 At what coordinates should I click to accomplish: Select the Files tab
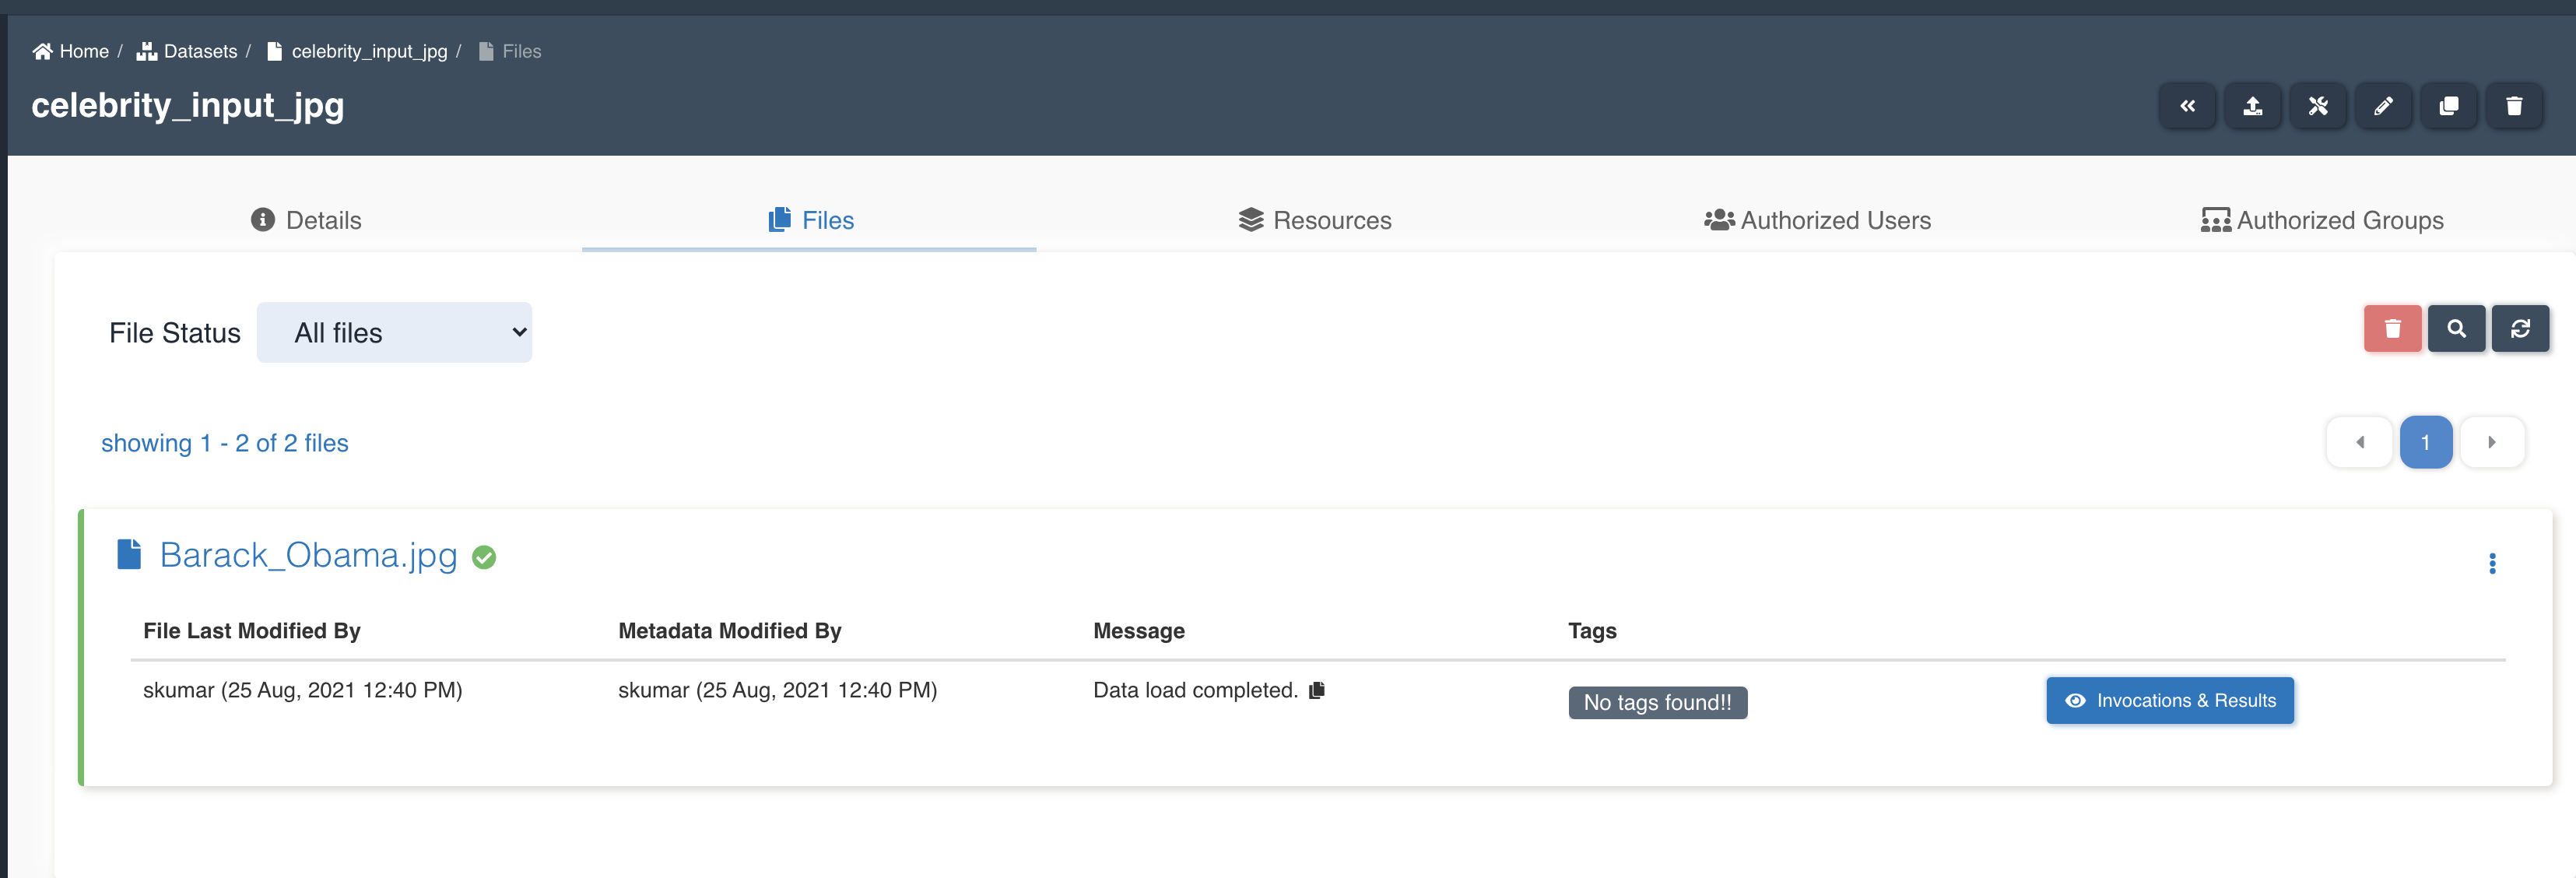(810, 219)
